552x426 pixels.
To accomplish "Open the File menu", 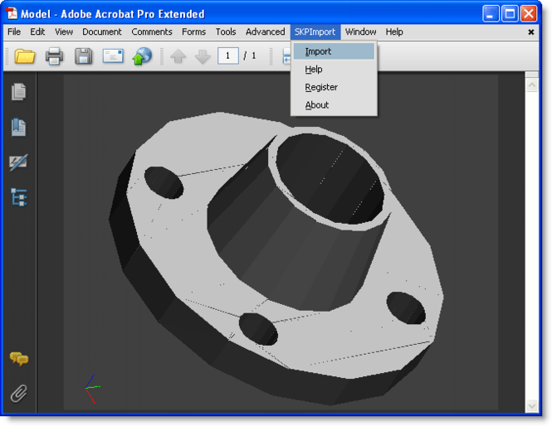I will [x=14, y=32].
